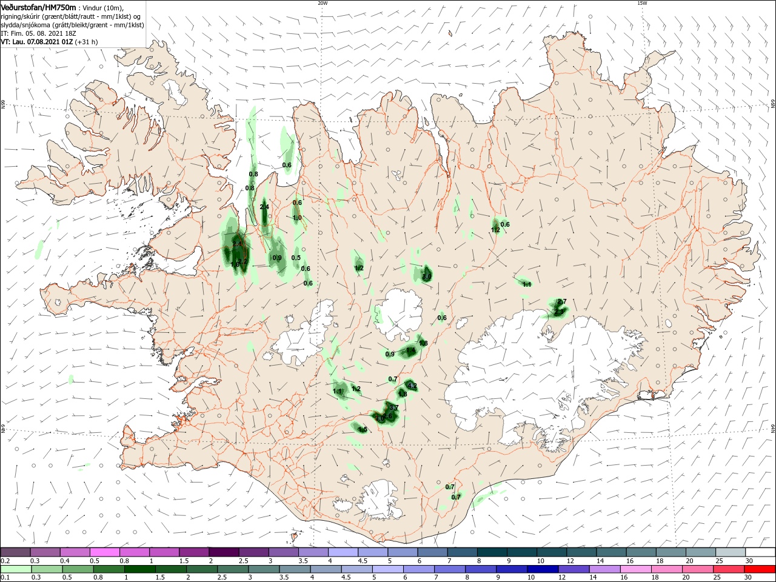Viewport: 776px width, 582px height.
Task: Click the 1.4 precipitation value on map
Action: coord(410,350)
